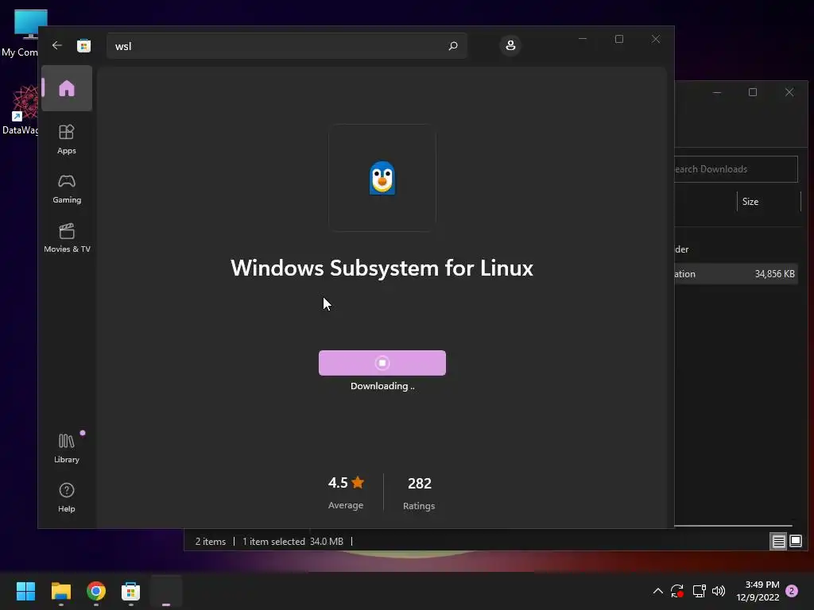Close the File Explorer window
Screen dimensions: 814x610
(x=789, y=92)
